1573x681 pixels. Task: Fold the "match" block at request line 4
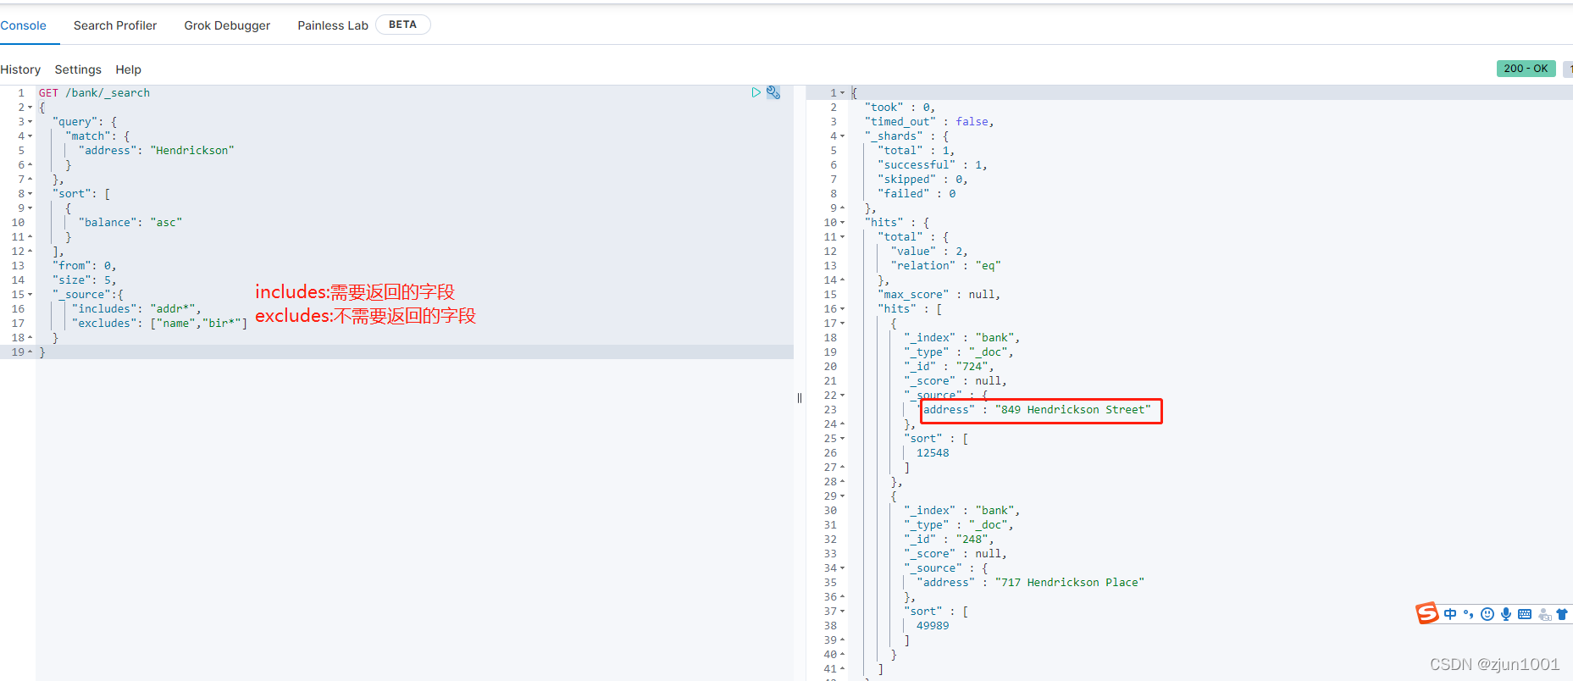[30, 136]
